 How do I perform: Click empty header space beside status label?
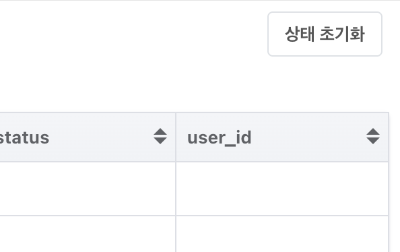(101, 137)
